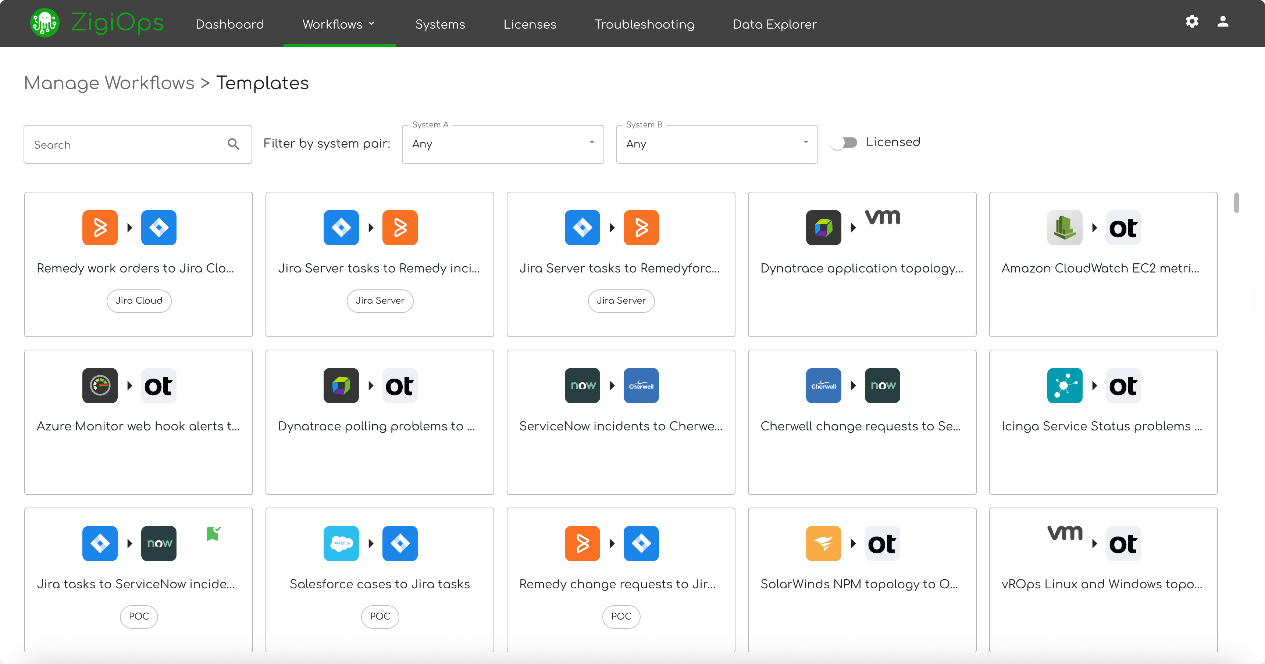
Task: Toggle the Licensed switch
Action: 844,142
